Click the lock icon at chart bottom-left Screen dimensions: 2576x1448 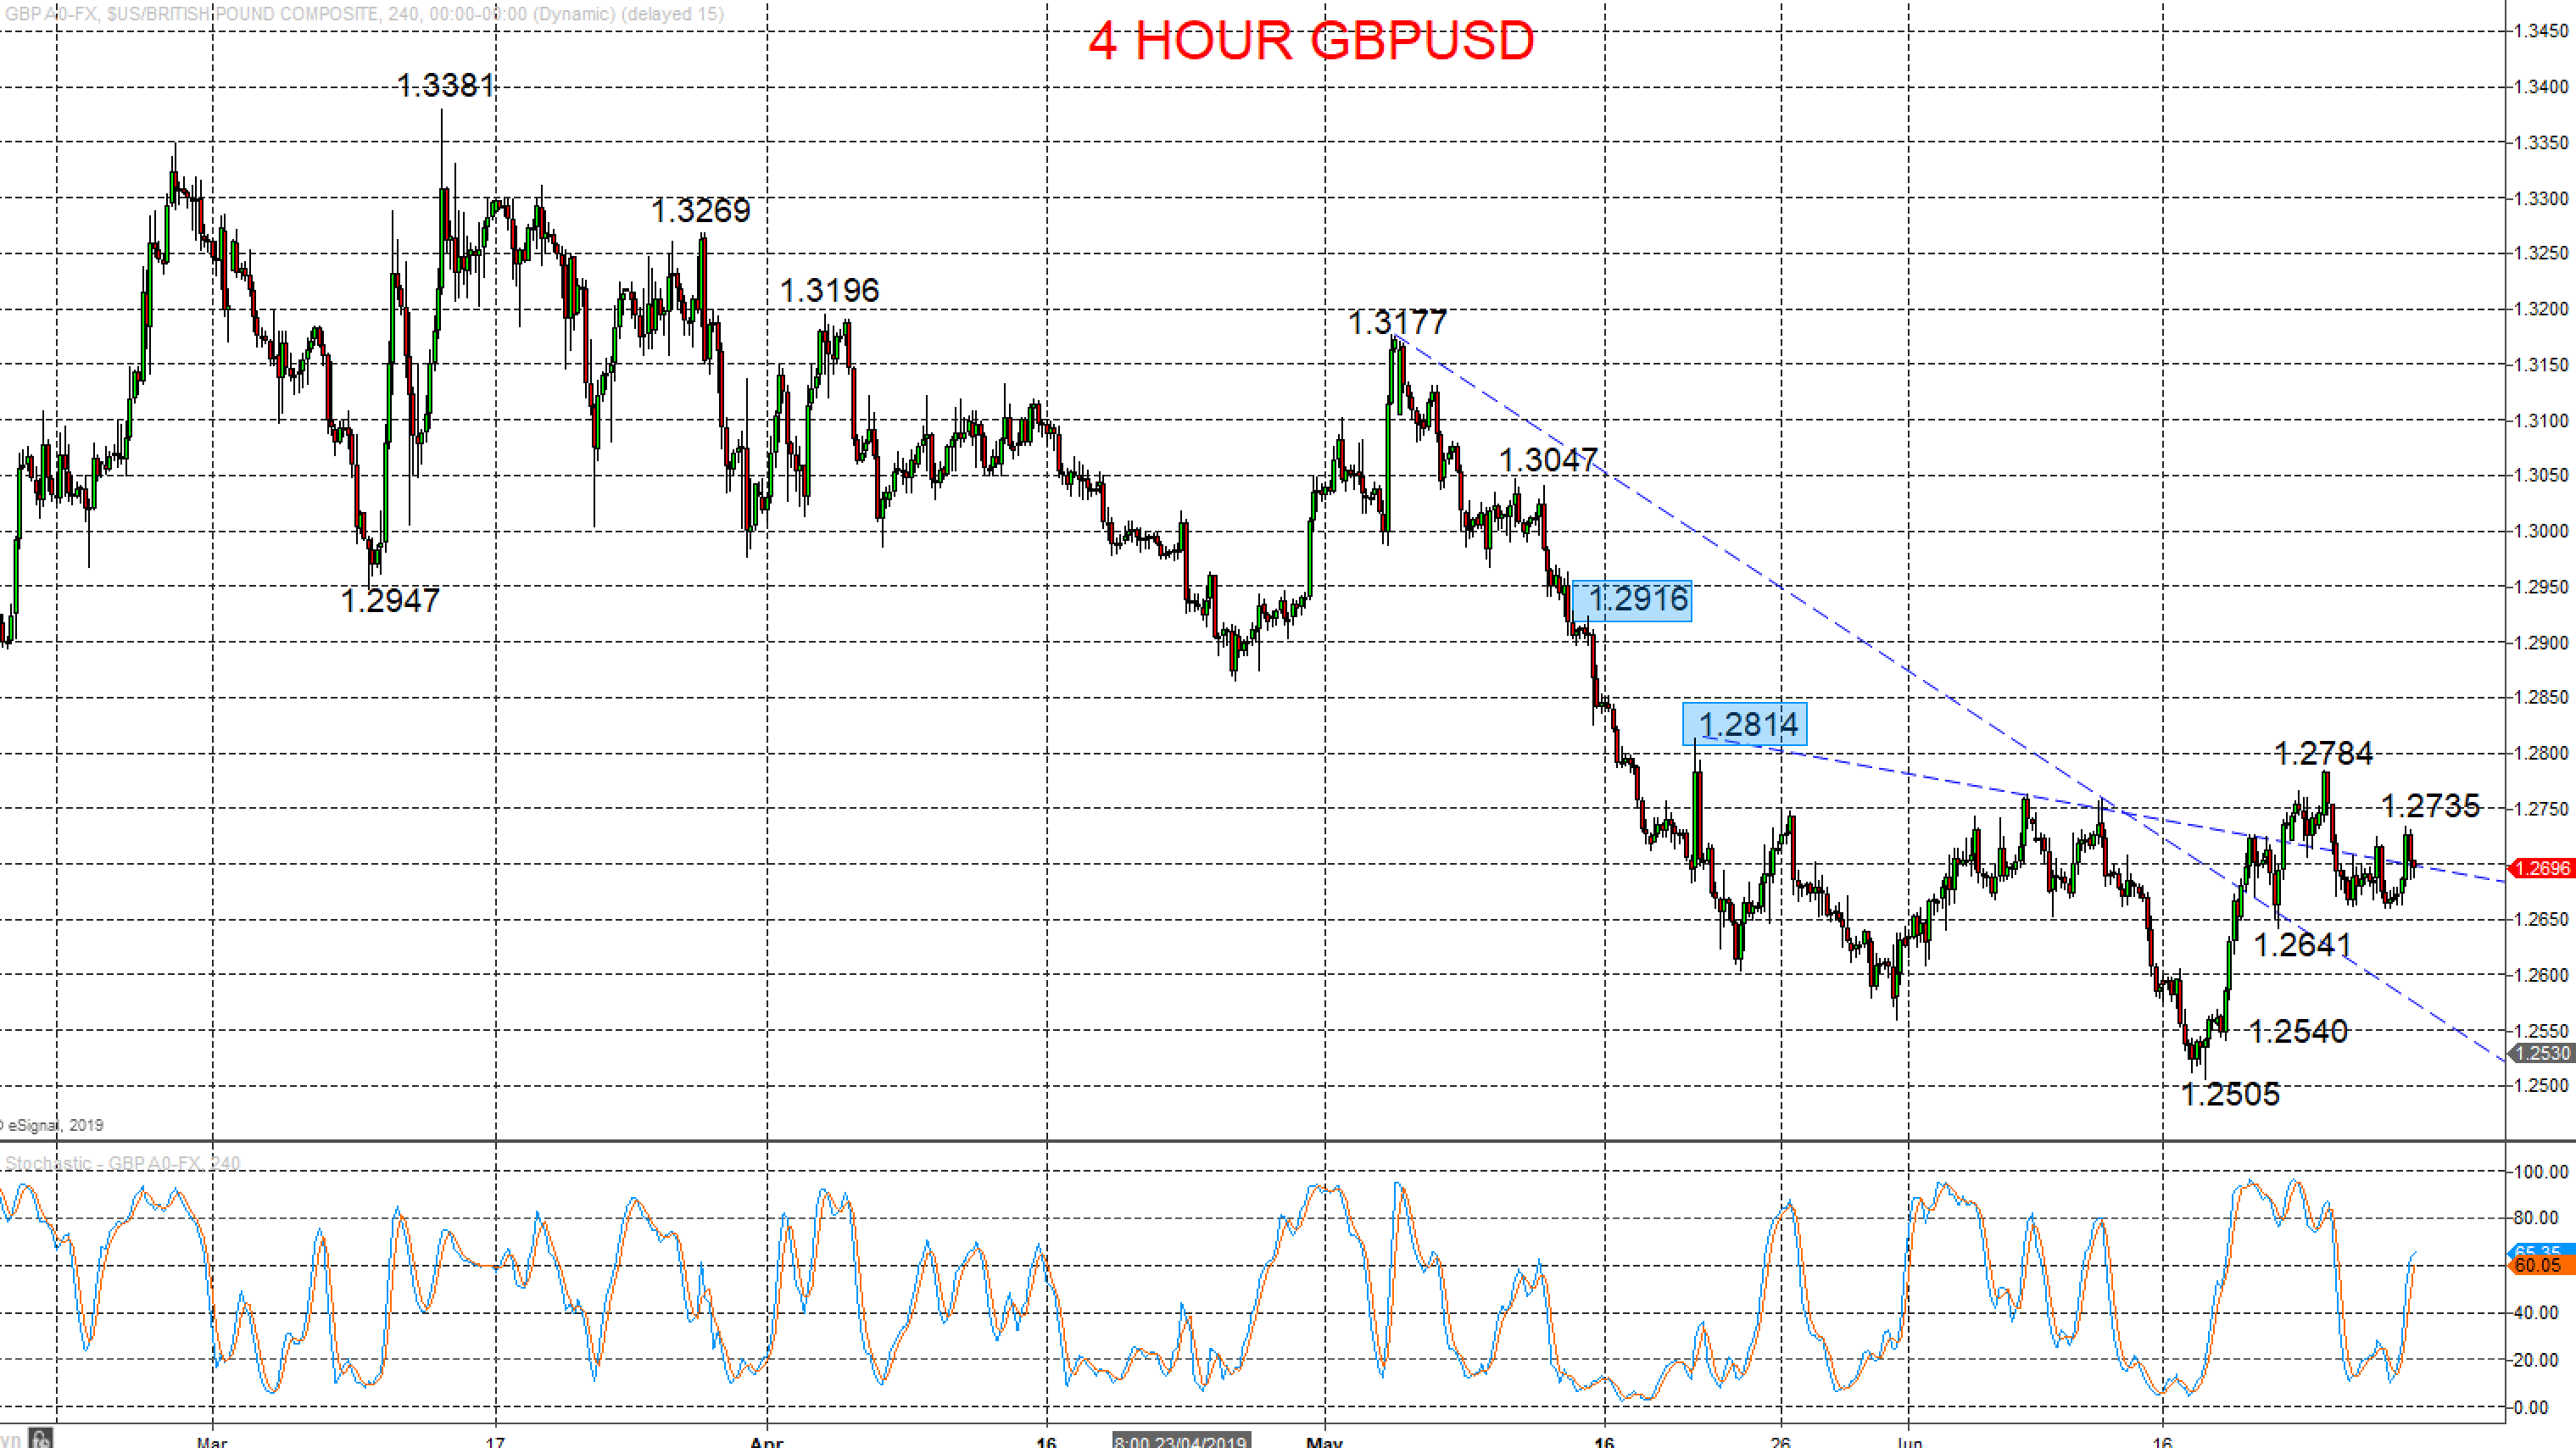pos(41,1439)
